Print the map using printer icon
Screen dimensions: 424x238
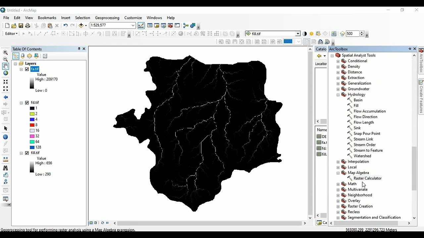tap(28, 25)
